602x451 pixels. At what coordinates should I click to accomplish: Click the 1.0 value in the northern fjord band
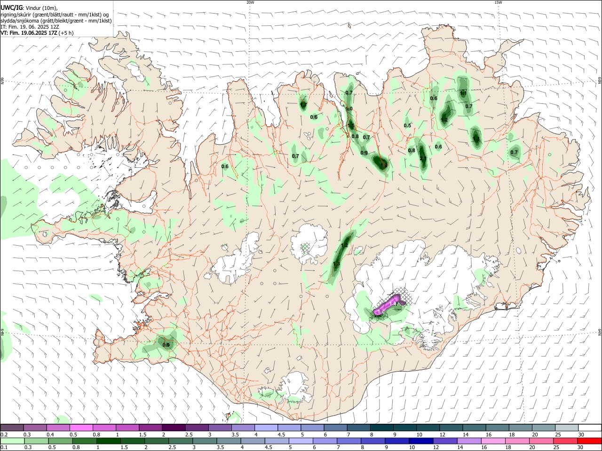click(x=349, y=109)
